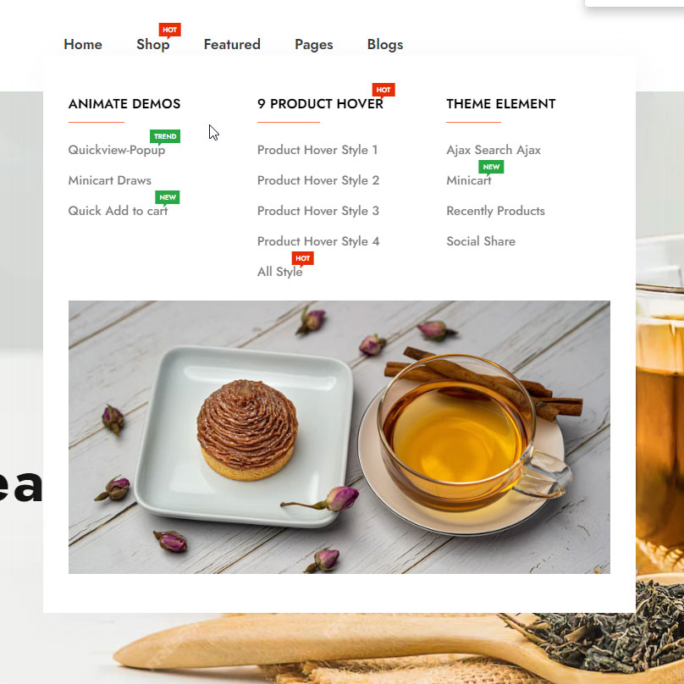
Task: Open Product Hover Style 4 page
Action: 318,241
